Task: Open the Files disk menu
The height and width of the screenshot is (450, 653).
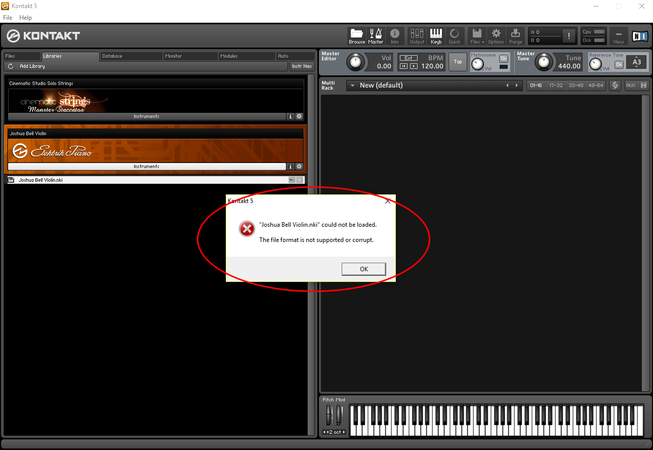Action: (477, 36)
